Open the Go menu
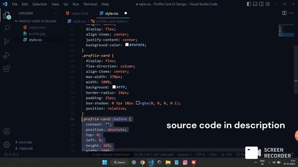This screenshot has width=298, height=167. [66, 4]
